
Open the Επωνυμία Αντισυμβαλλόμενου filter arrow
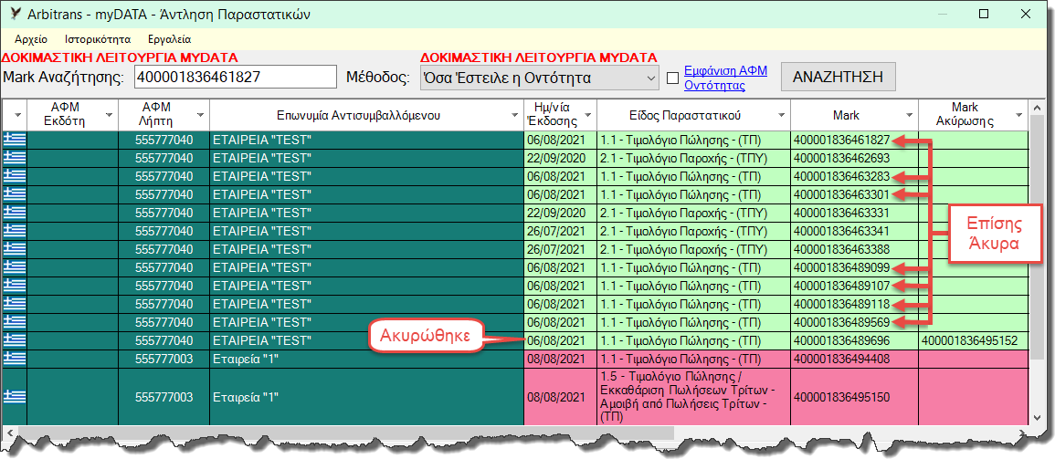tap(514, 116)
